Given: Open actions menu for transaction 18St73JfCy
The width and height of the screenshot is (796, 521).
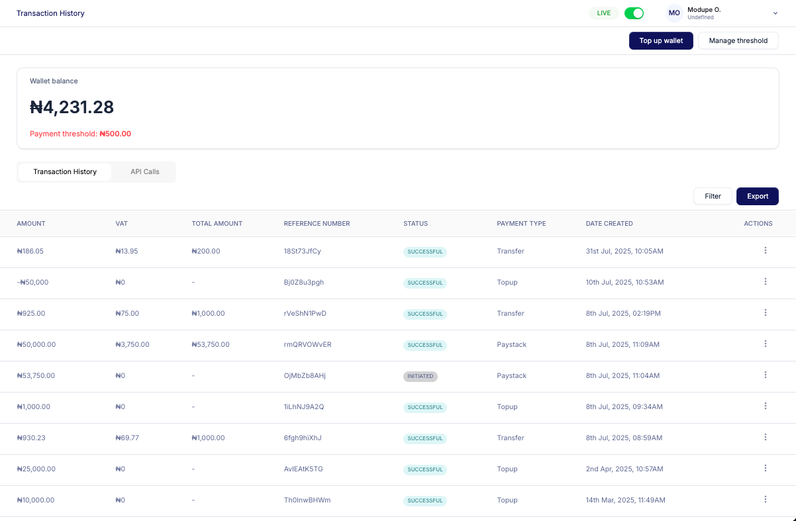Looking at the screenshot, I should (765, 250).
